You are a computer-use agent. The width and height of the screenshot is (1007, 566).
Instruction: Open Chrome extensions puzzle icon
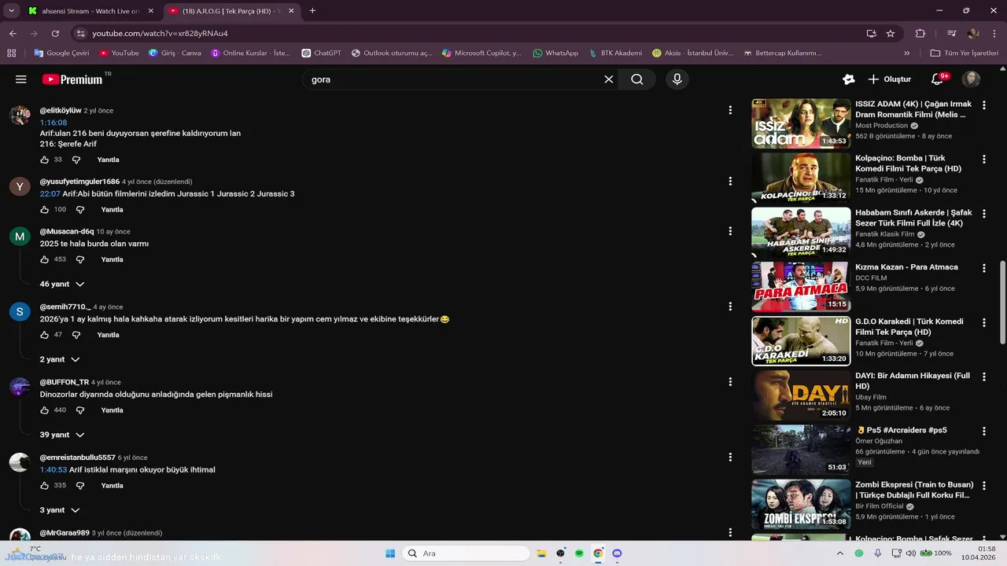[x=920, y=34]
